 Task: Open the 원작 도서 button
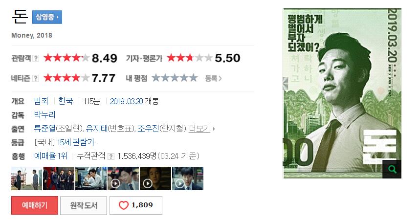[84, 205]
